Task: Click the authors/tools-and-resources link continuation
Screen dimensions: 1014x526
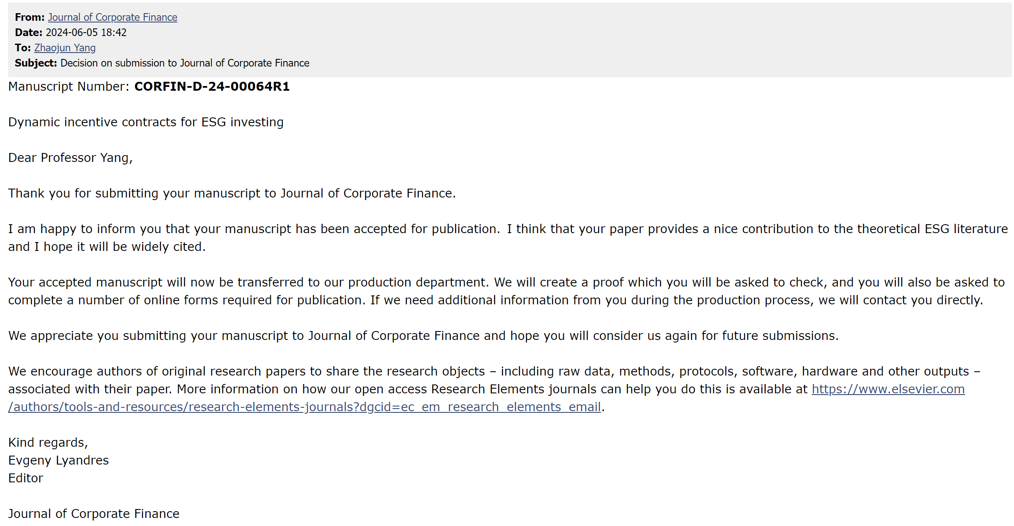Action: click(x=305, y=407)
